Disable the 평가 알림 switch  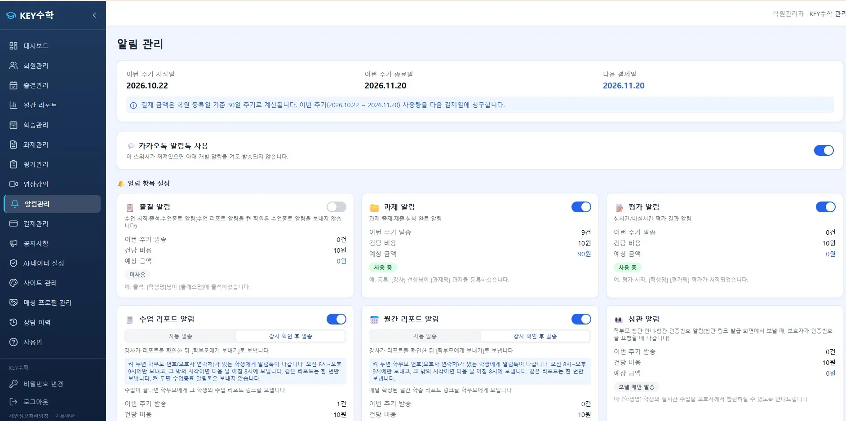[x=825, y=207]
